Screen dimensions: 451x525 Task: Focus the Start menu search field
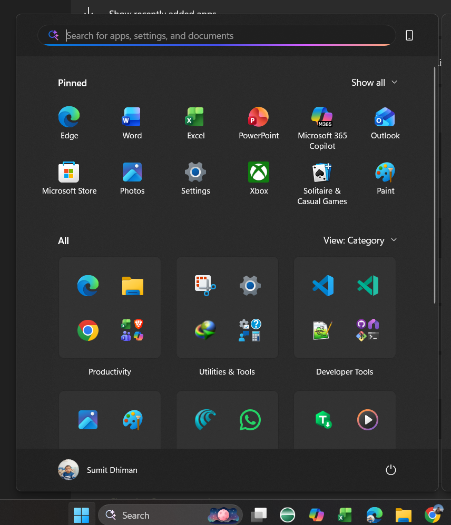[x=217, y=35]
